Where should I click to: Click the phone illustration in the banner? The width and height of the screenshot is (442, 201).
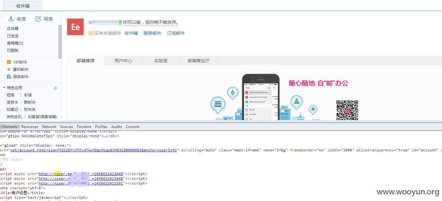[261, 97]
